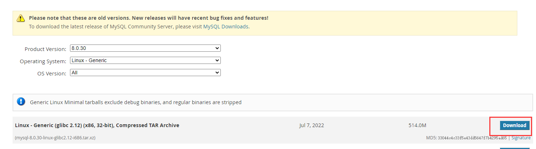Viewport: 536px width, 149px height.
Task: Open the Signature link beside MD5
Action: tap(521, 138)
